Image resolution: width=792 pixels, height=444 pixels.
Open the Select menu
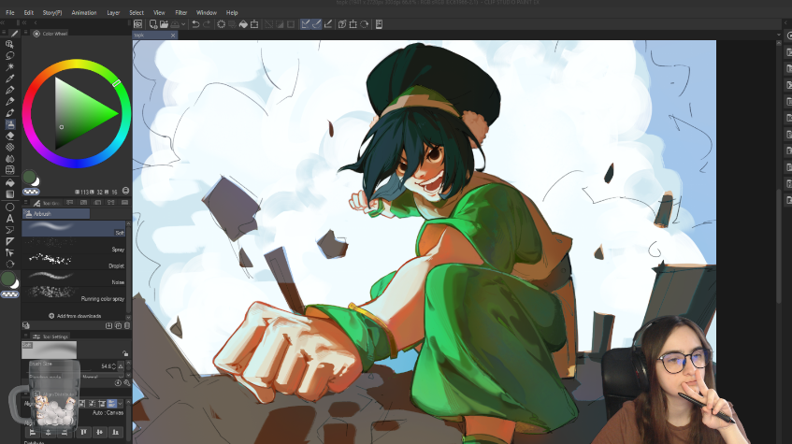[x=137, y=13]
